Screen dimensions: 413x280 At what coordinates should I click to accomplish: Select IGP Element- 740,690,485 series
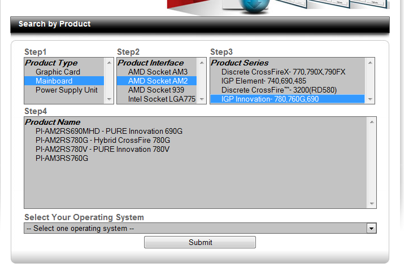click(288, 81)
